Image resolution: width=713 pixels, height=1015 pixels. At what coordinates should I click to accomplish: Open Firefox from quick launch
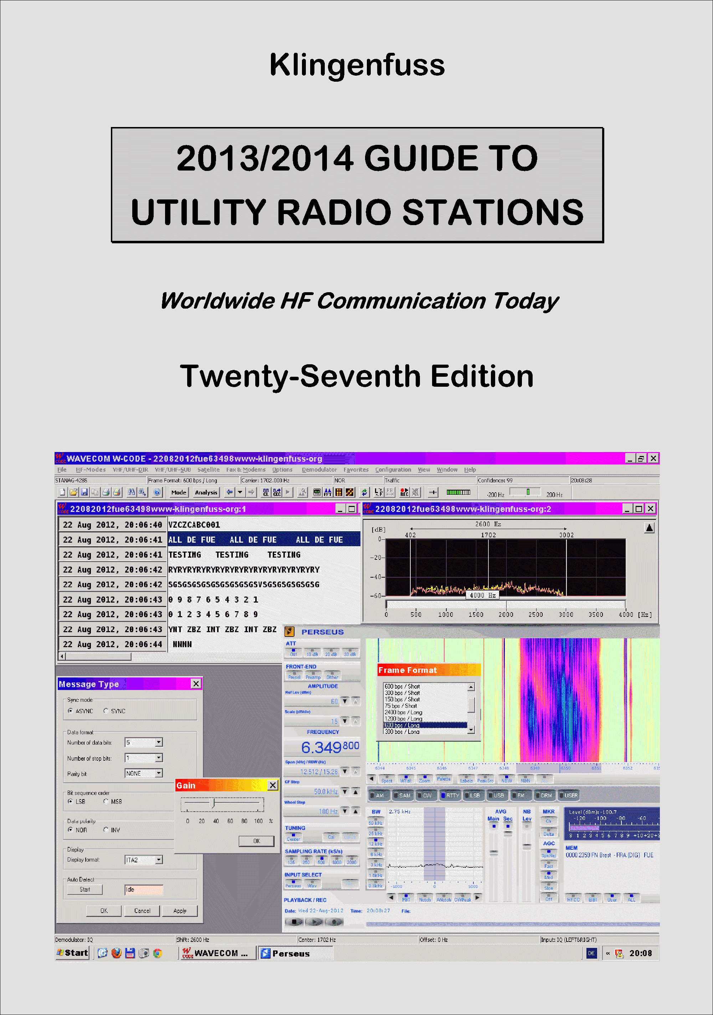116,953
